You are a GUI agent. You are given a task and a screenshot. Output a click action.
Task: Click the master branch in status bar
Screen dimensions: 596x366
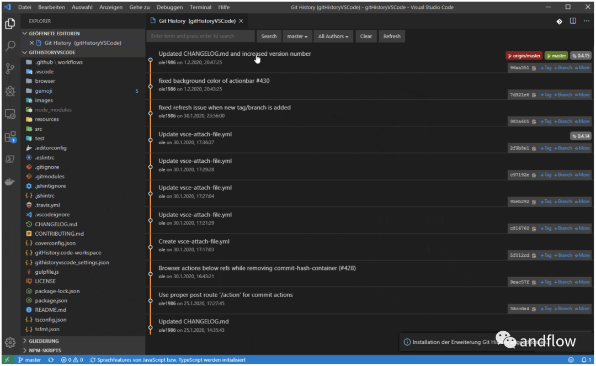pyautogui.click(x=30, y=360)
